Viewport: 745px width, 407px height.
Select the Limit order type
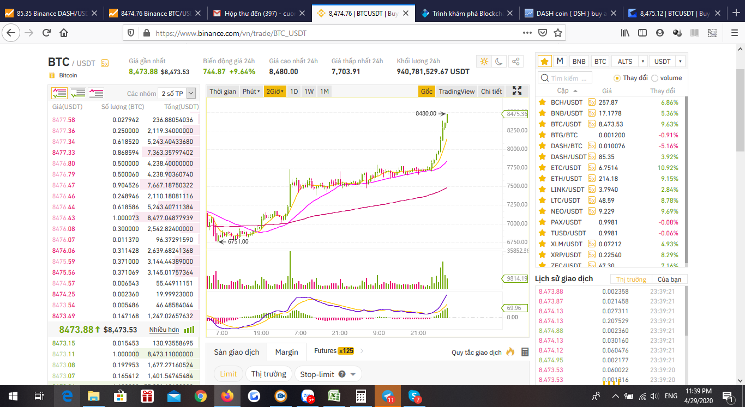[x=229, y=374]
